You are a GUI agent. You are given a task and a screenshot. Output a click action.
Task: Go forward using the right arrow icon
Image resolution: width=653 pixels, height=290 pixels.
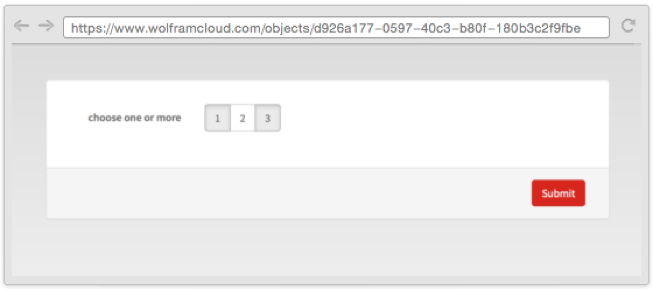[46, 26]
